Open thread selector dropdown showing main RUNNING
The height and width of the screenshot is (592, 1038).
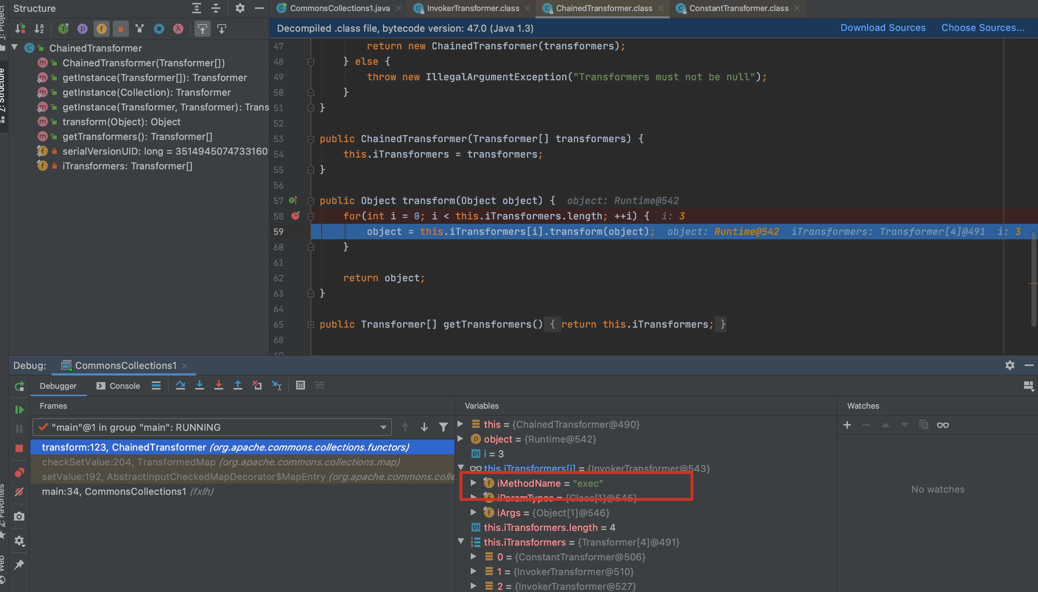pyautogui.click(x=211, y=427)
